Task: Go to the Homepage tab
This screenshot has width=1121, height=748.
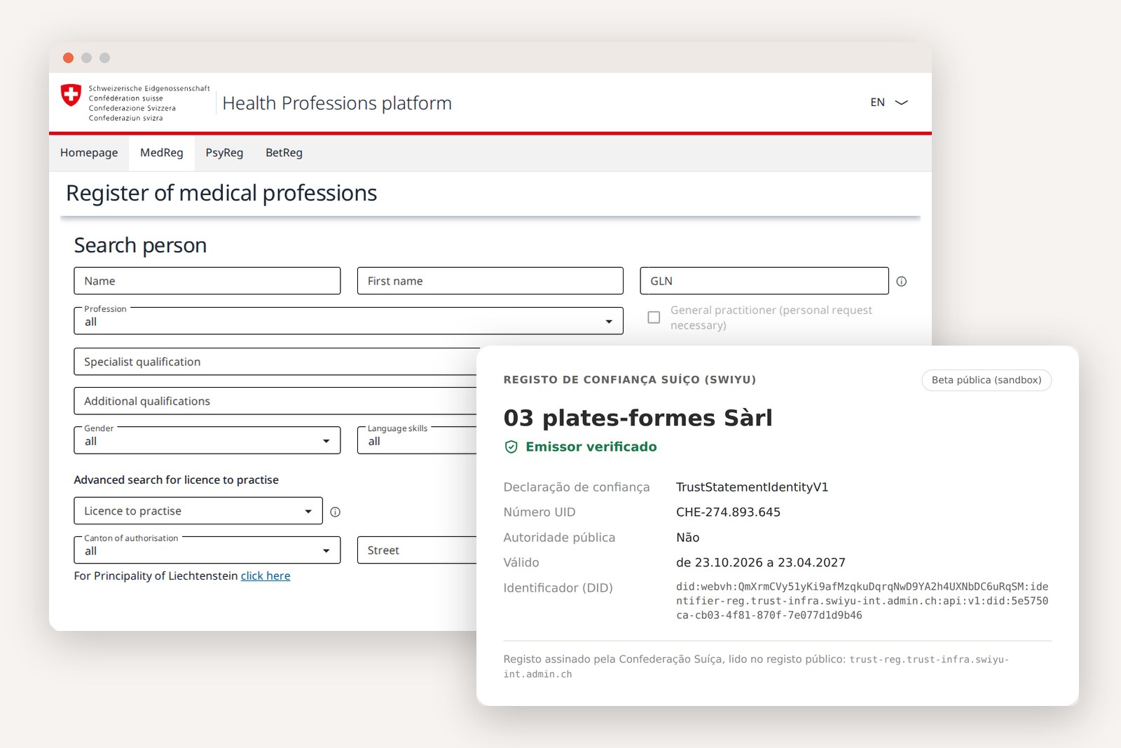Action: click(x=89, y=153)
